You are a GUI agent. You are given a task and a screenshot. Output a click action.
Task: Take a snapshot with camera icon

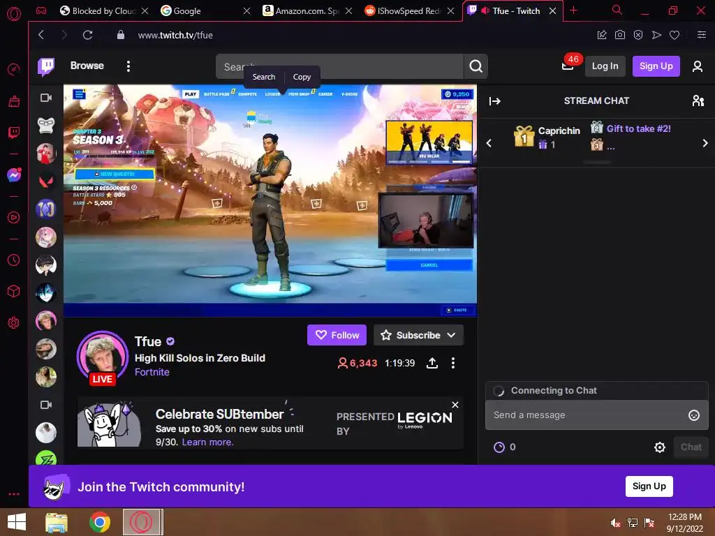[620, 35]
